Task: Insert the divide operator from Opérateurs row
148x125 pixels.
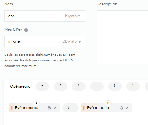Action: pyautogui.click(x=60, y=86)
